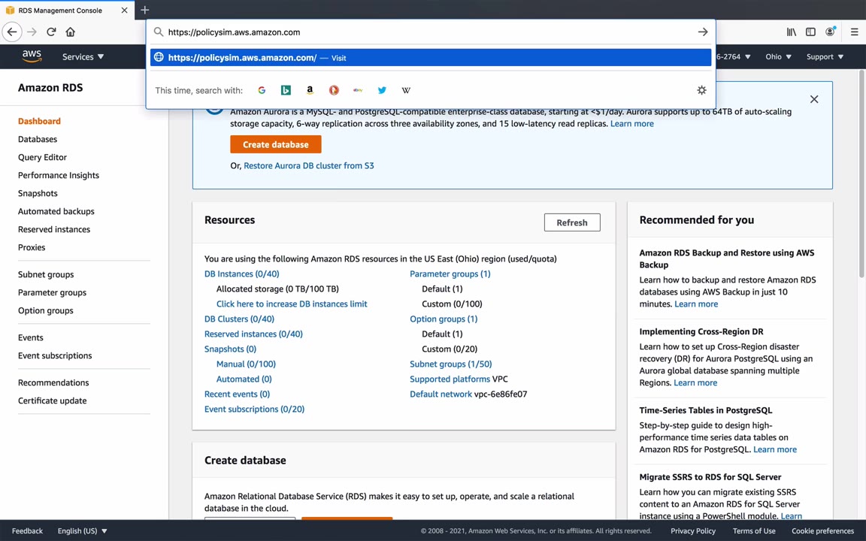Open Snapshots in the sidebar
This screenshot has height=541, width=866.
[38, 193]
